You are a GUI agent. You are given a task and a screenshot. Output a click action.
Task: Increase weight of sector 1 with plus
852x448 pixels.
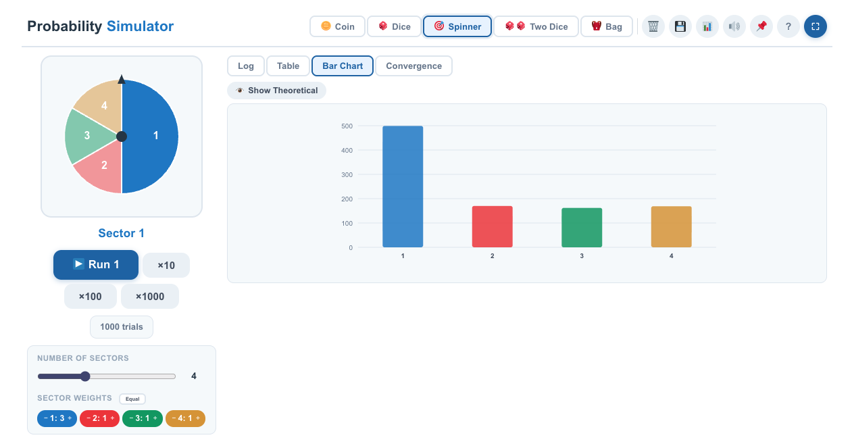pos(70,418)
